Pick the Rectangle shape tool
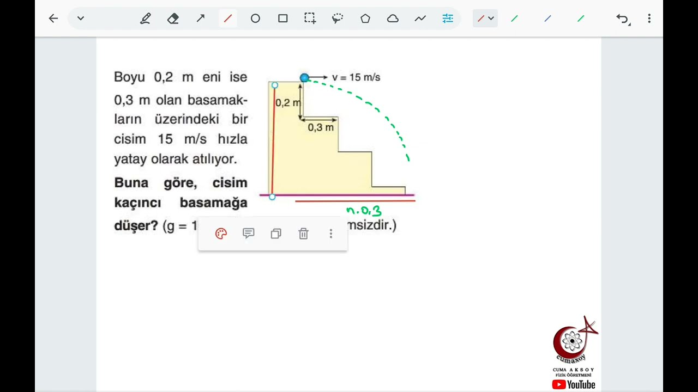Screen dimensions: 698x392 click(282, 19)
